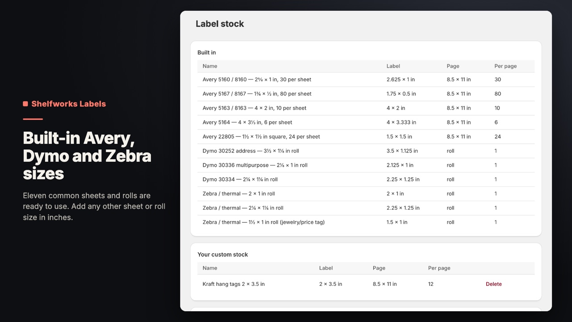Click the per page value 24

pyautogui.click(x=498, y=137)
